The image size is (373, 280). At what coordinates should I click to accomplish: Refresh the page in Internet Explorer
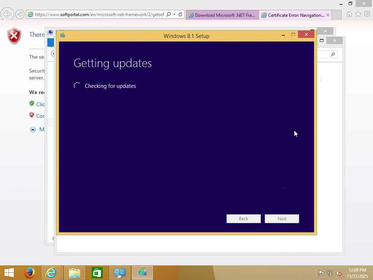pos(180,14)
